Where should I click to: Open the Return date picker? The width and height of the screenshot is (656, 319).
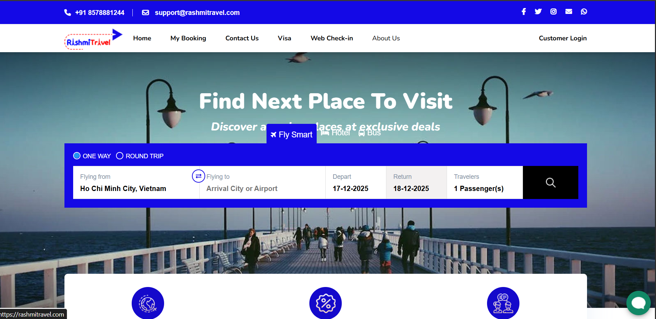416,183
